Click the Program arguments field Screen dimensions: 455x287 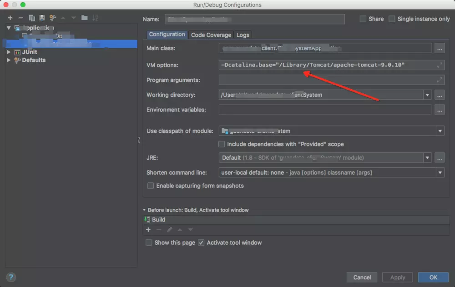click(x=332, y=80)
